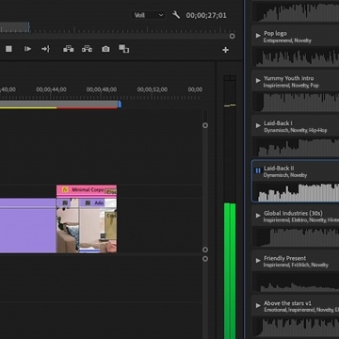Click the audio track scrollbar top handle
The image size is (339, 339).
(205, 259)
